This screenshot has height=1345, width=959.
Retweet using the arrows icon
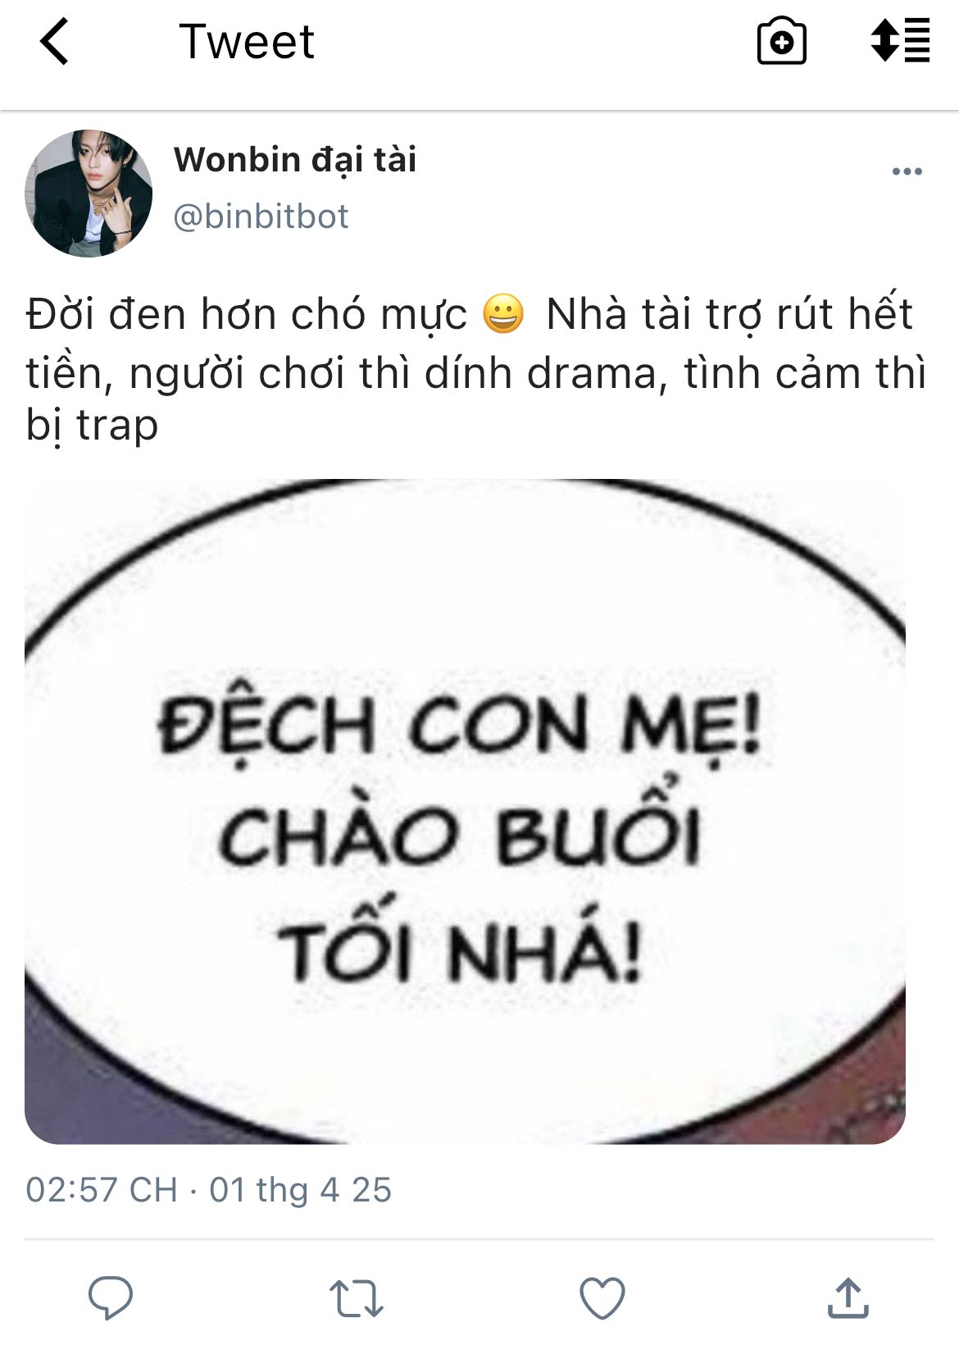click(x=356, y=1298)
